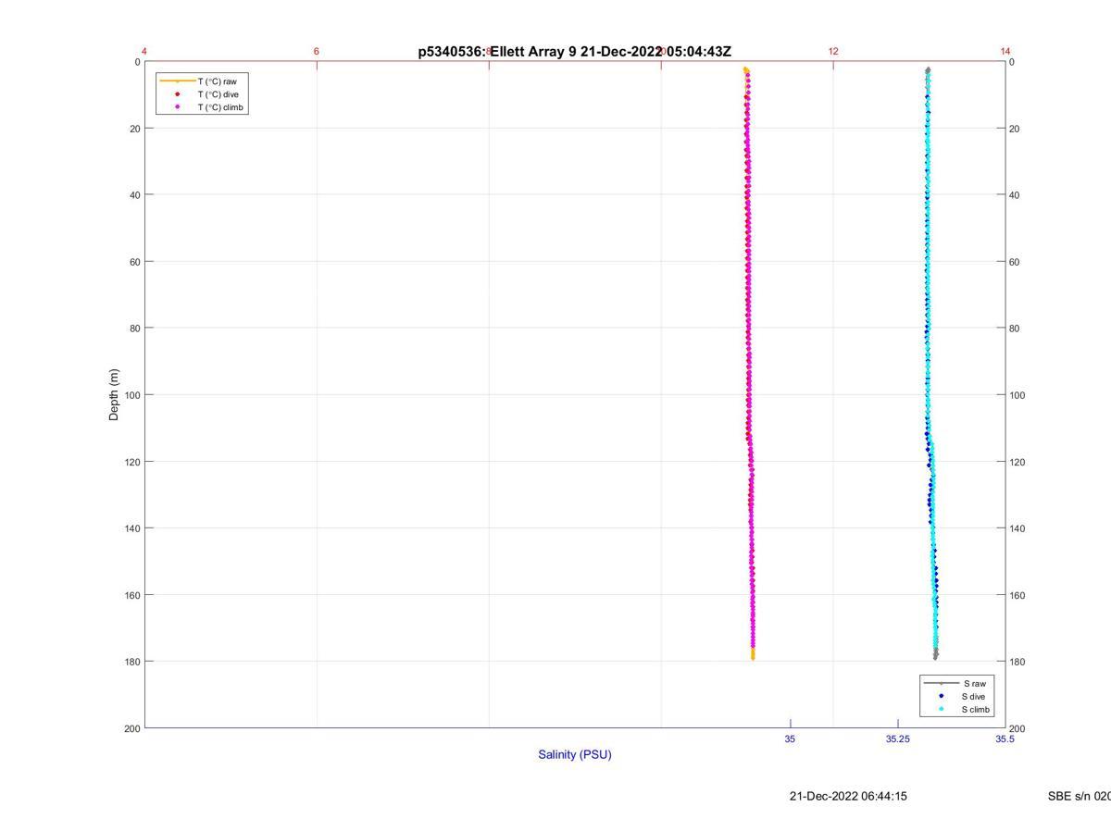Click the salinity tick label '35.5'
The height and width of the screenshot is (819, 1111).
coord(1005,739)
